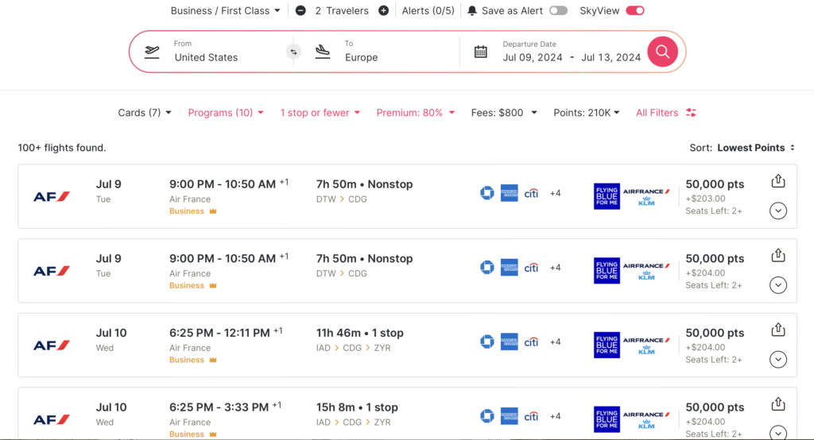
Task: Share the 11h 46m IAD flight
Action: coord(777,330)
